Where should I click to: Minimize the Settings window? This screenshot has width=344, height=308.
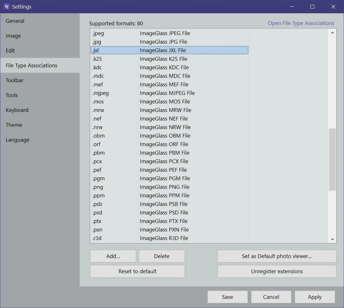point(292,7)
